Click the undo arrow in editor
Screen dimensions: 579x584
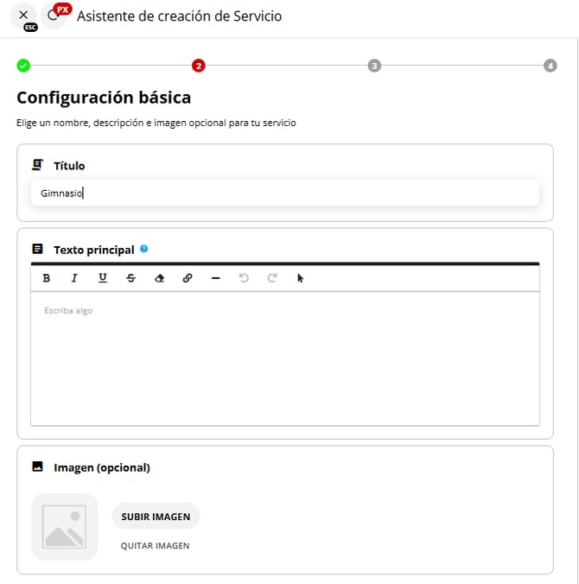pyautogui.click(x=244, y=278)
